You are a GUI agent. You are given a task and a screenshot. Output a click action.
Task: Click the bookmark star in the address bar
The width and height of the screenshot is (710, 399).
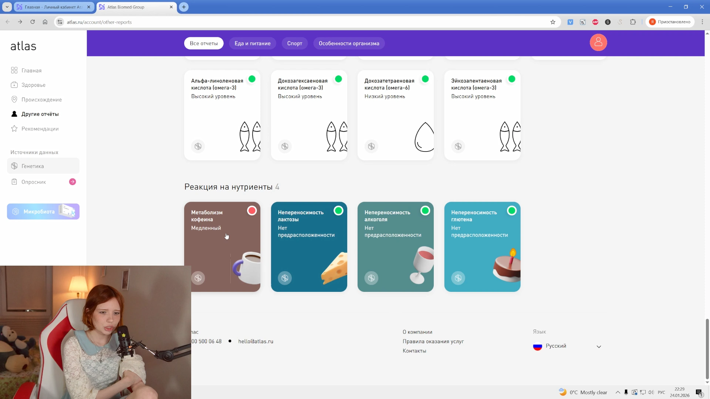pyautogui.click(x=553, y=22)
